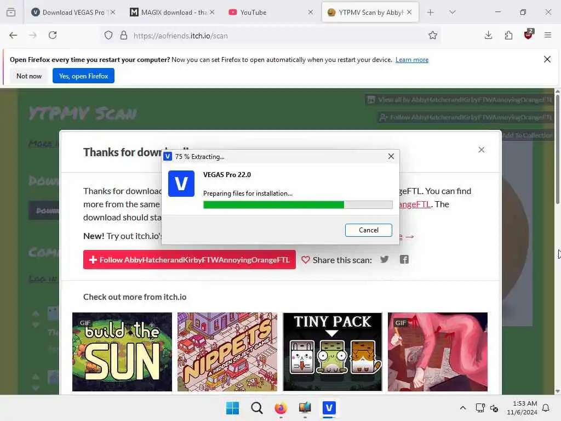The height and width of the screenshot is (421, 561).
Task: Close the VEGAS Pro extracting dialog
Action: [391, 156]
